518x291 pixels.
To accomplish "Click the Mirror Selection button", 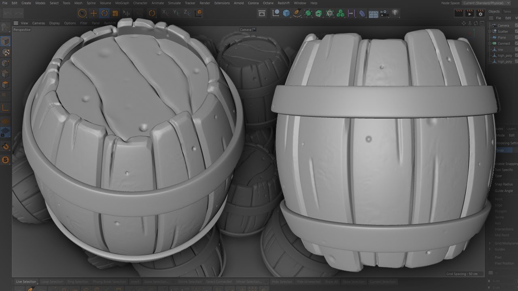I will pyautogui.click(x=248, y=282).
